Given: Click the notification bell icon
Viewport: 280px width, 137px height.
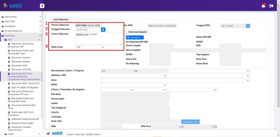Looking at the screenshot, I should (263, 6).
